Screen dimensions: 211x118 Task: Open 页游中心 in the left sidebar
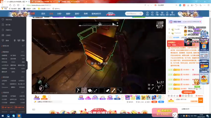click(x=7, y=30)
